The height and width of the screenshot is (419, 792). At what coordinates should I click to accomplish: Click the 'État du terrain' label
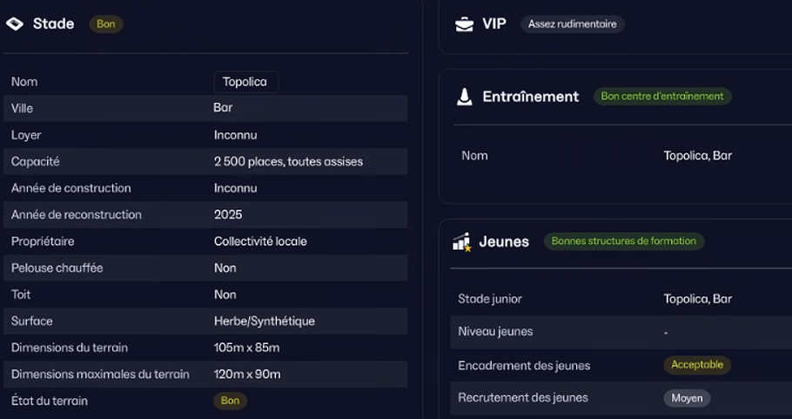pyautogui.click(x=50, y=401)
